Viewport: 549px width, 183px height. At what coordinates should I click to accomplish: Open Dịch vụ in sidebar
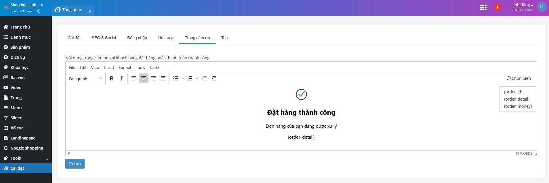(26, 57)
